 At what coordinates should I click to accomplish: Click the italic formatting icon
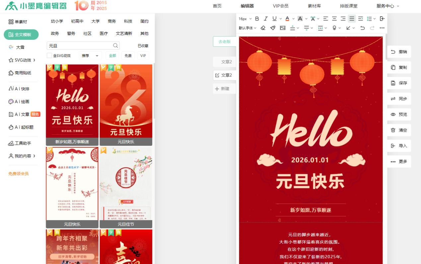tap(266, 19)
